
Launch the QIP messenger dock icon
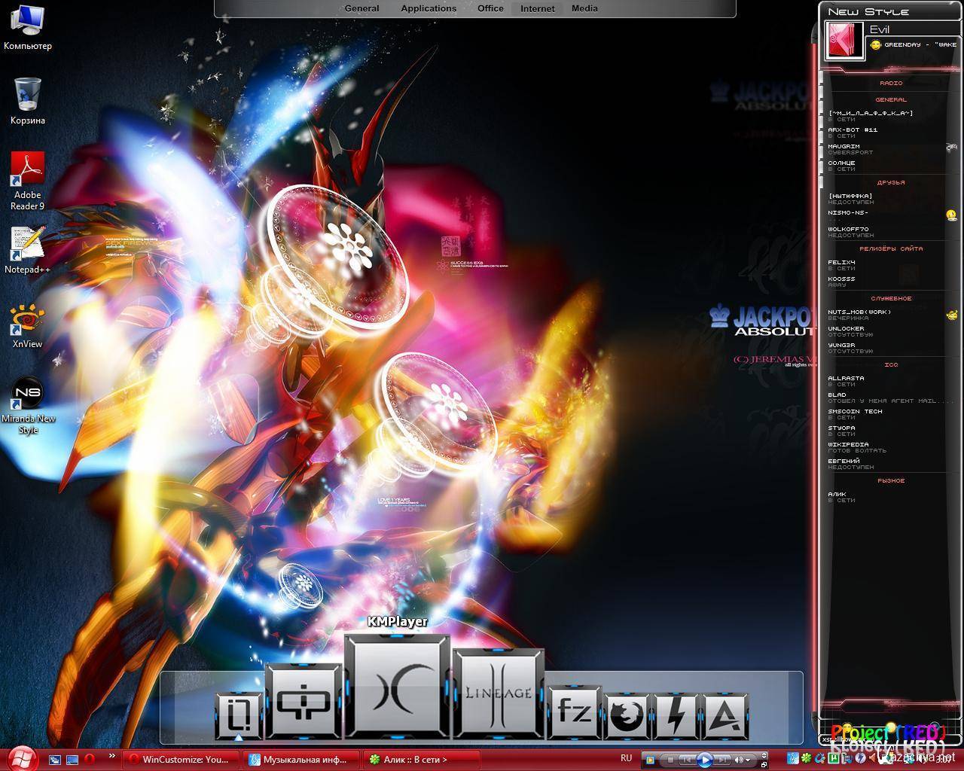(302, 702)
